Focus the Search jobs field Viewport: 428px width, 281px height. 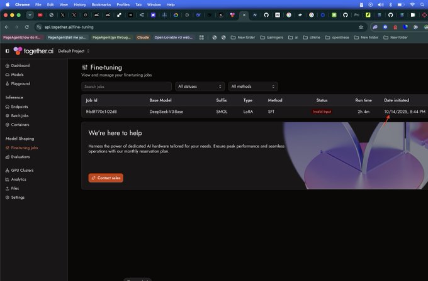click(x=127, y=86)
